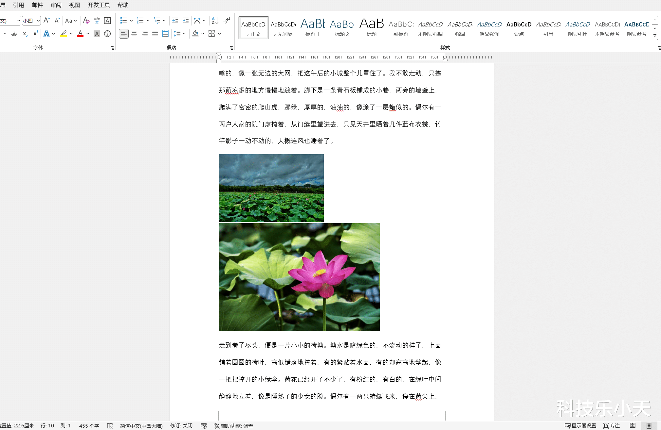Toggle justify alignment
The height and width of the screenshot is (430, 661).
pos(155,34)
